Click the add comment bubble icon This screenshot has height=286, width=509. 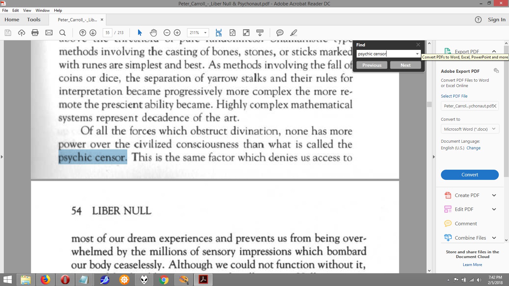tap(280, 33)
